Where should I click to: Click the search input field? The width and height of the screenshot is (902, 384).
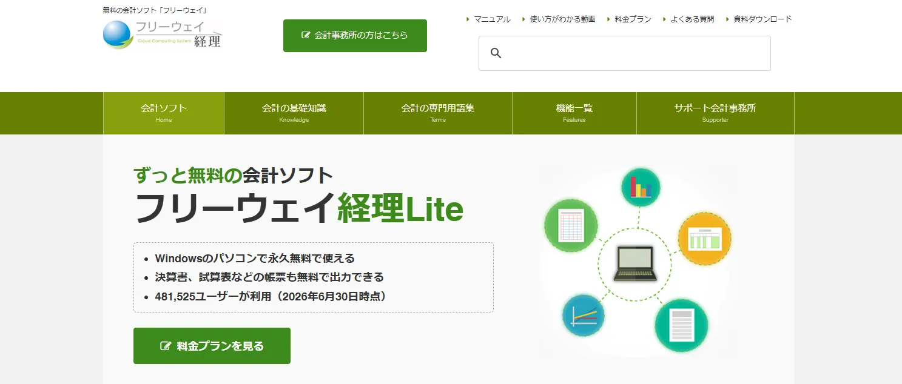tap(625, 53)
